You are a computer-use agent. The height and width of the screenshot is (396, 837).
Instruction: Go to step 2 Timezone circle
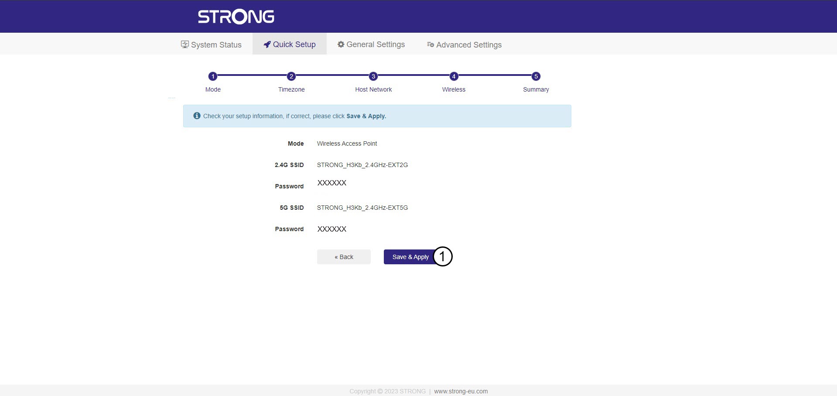click(x=291, y=76)
